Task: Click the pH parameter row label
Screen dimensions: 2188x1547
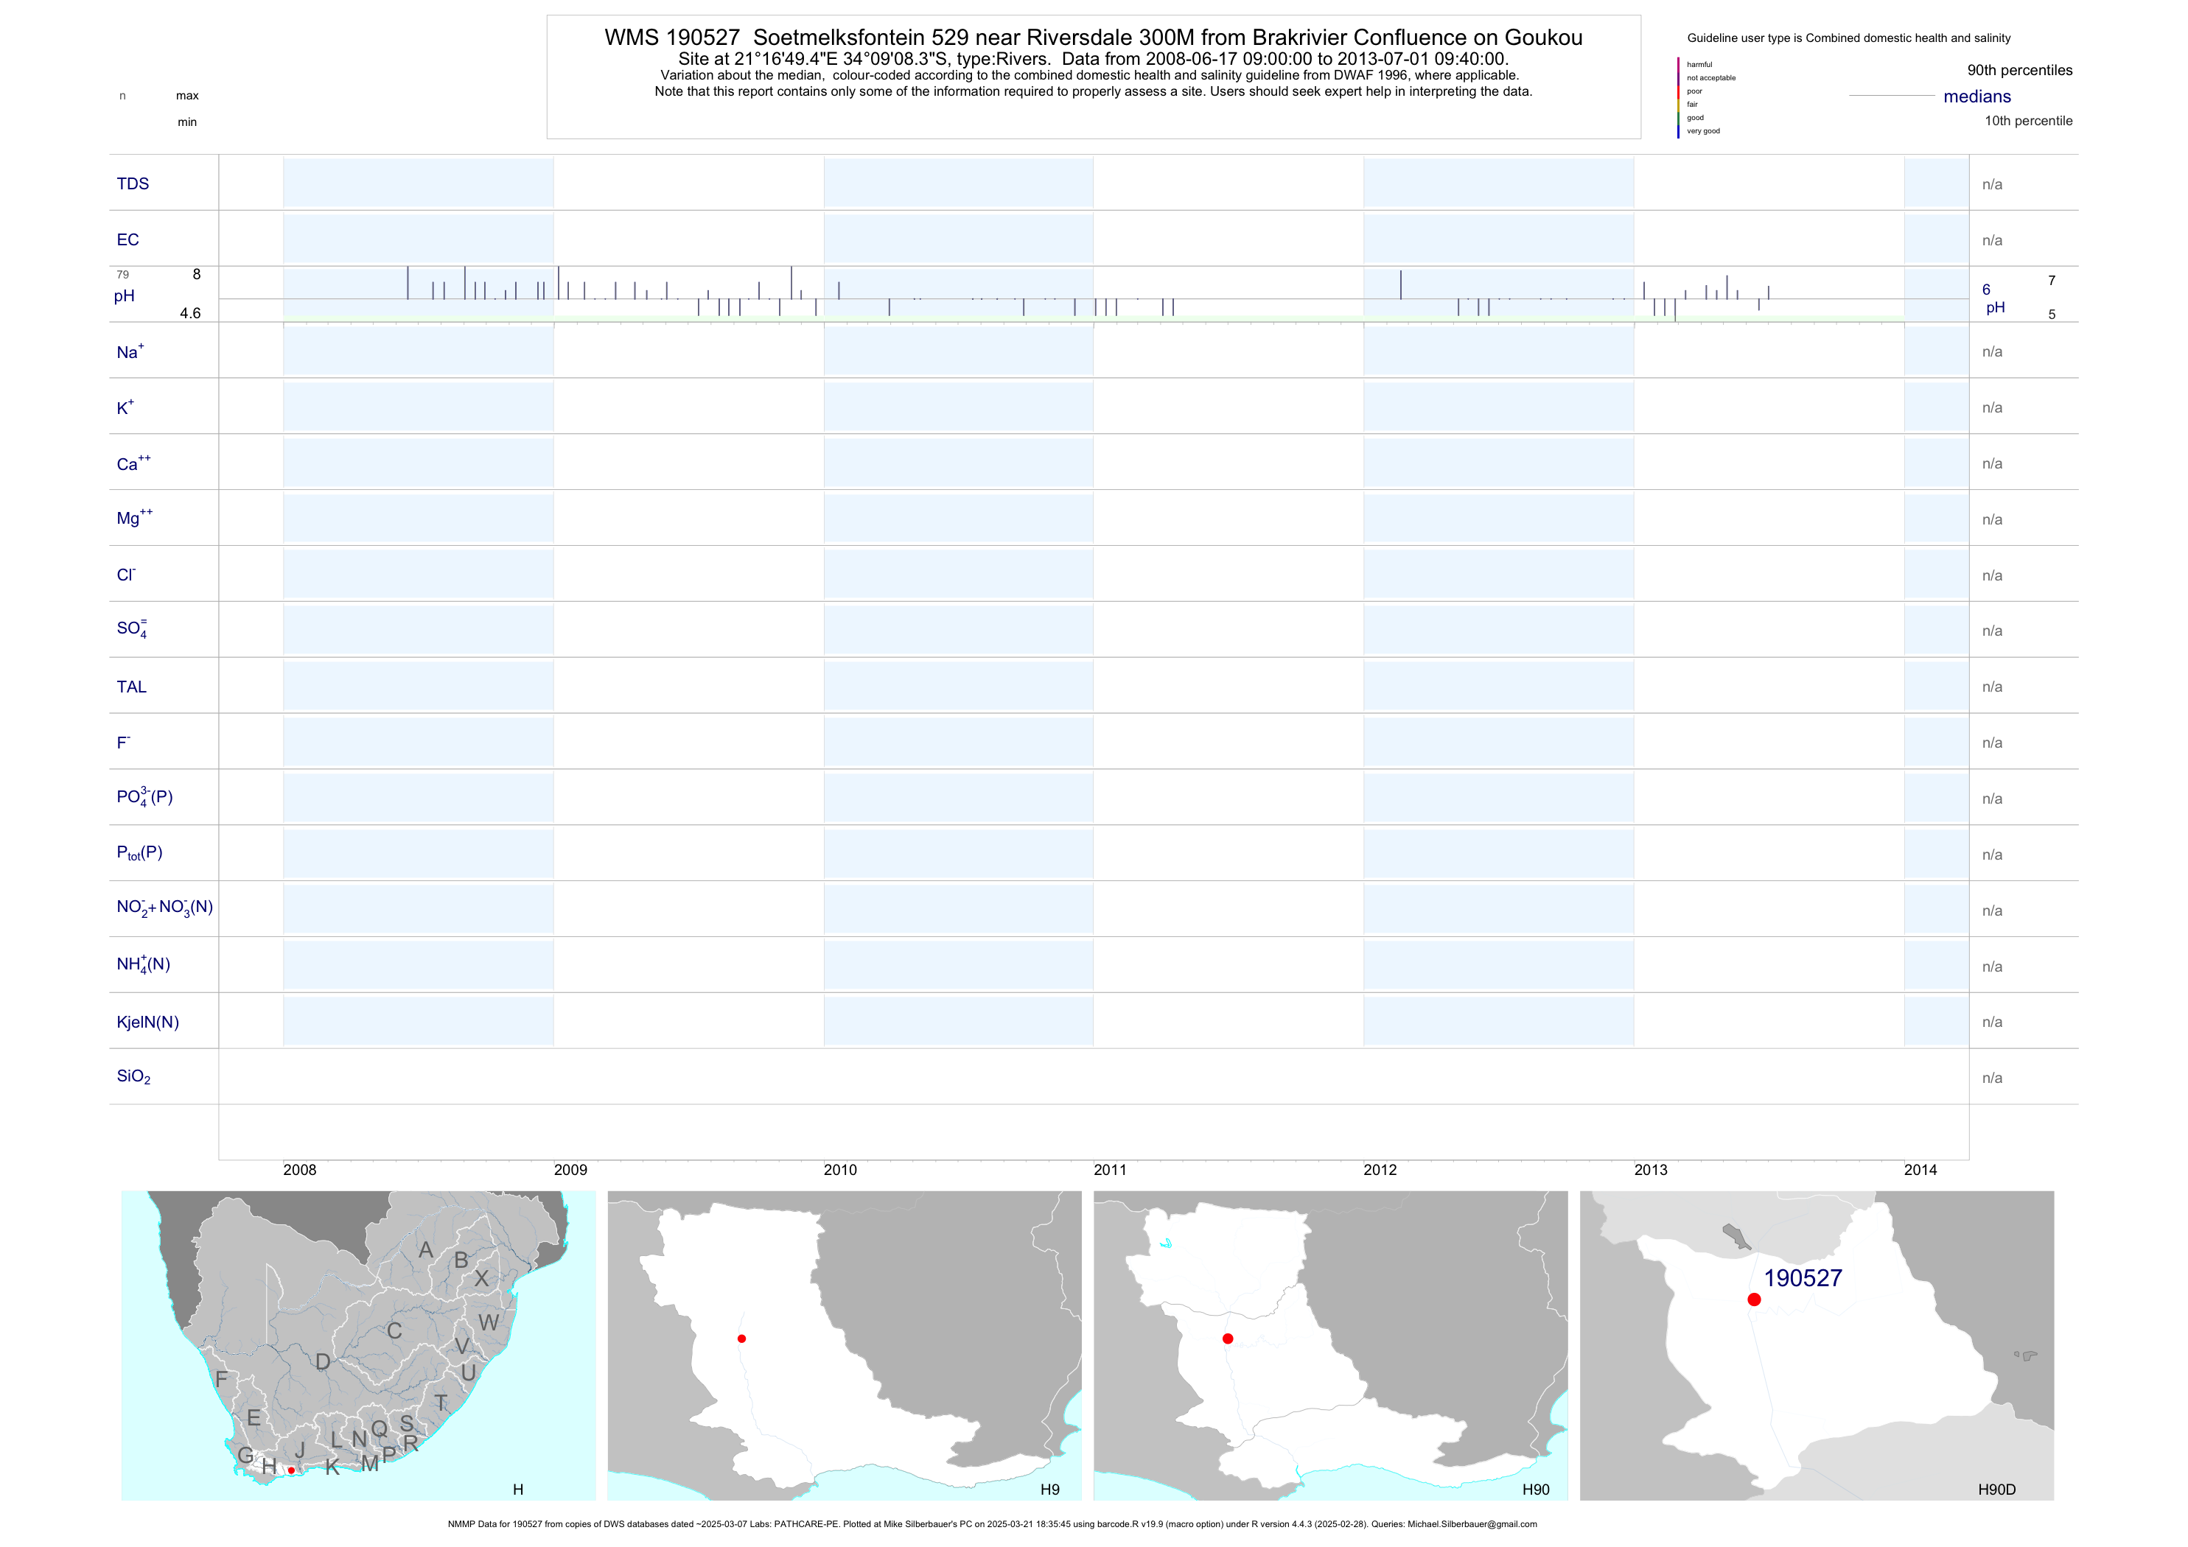Action: (x=124, y=295)
